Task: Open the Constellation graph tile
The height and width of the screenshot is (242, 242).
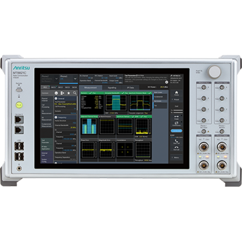Action: click(125, 150)
